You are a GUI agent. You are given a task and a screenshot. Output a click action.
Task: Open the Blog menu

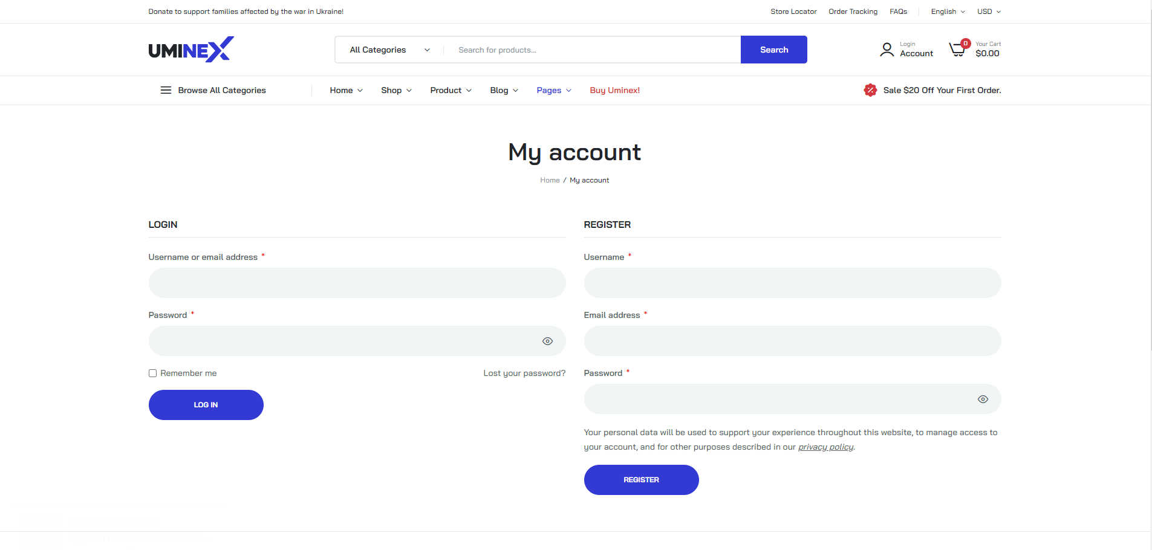pos(504,90)
